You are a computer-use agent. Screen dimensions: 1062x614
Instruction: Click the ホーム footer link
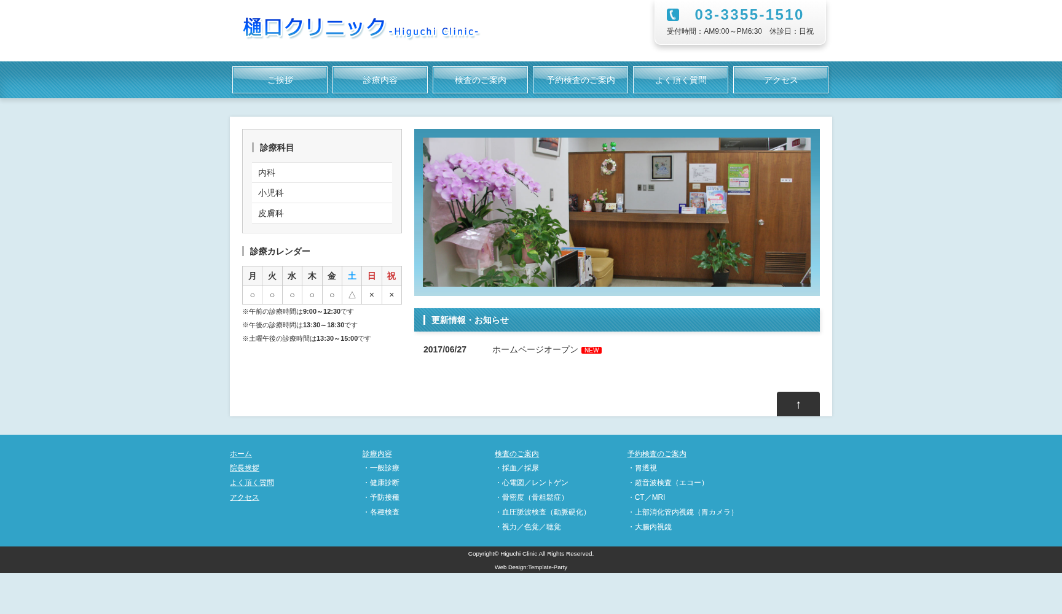pyautogui.click(x=240, y=454)
